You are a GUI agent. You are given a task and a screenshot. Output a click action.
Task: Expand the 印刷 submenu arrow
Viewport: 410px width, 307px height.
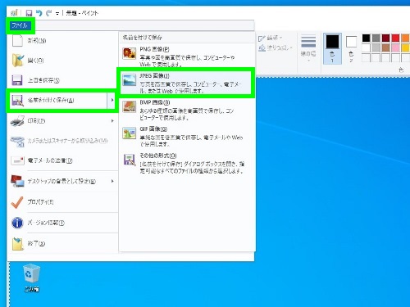(112, 120)
